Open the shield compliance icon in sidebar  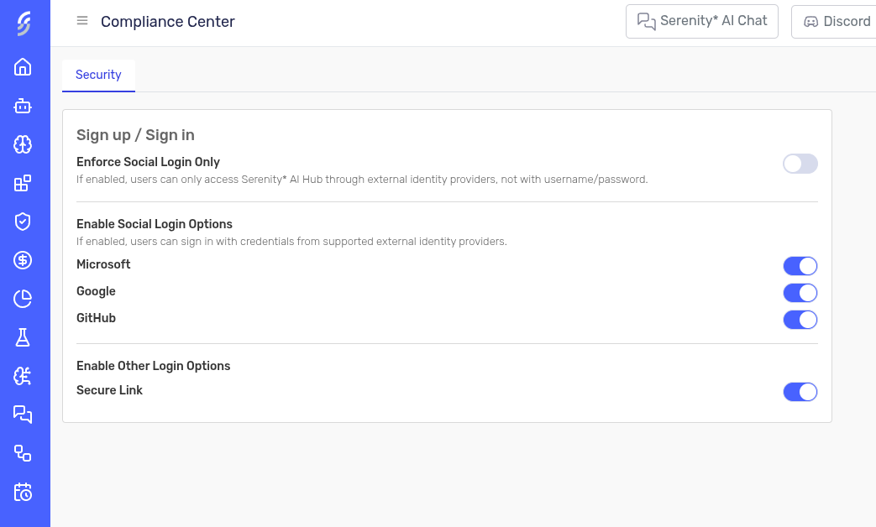[x=23, y=222]
